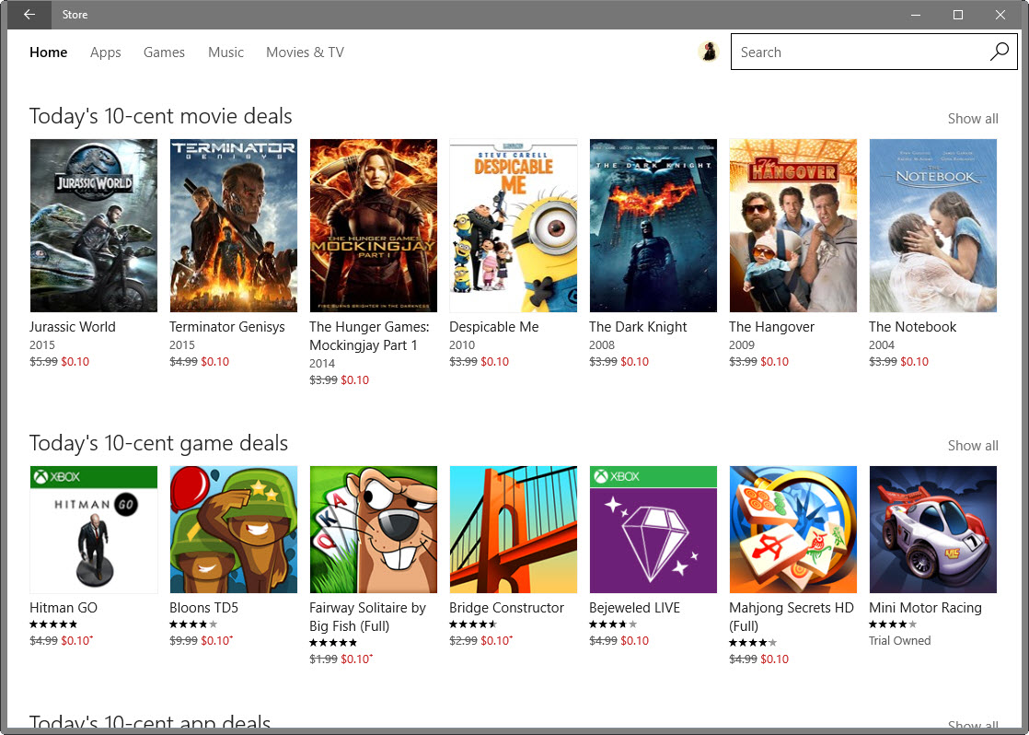This screenshot has height=735, width=1029.
Task: Open the Bejeweled LIVE game icon
Action: point(653,530)
